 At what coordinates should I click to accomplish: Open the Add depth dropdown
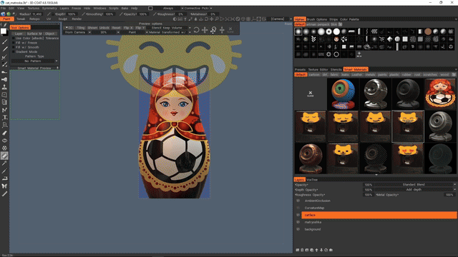point(415,189)
